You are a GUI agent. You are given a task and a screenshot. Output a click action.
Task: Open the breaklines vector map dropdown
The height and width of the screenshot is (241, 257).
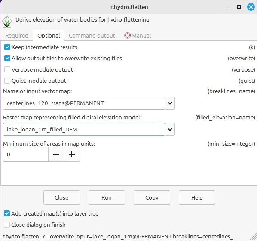pyautogui.click(x=170, y=103)
